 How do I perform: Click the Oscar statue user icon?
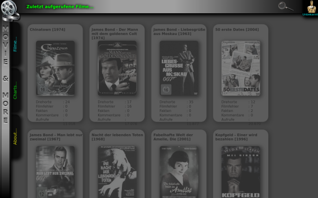(x=311, y=7)
